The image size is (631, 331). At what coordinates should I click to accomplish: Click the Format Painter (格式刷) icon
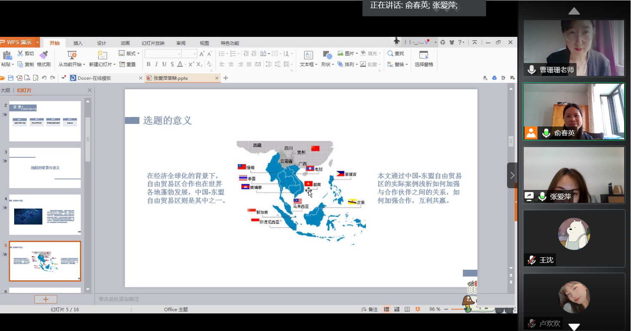[44, 55]
